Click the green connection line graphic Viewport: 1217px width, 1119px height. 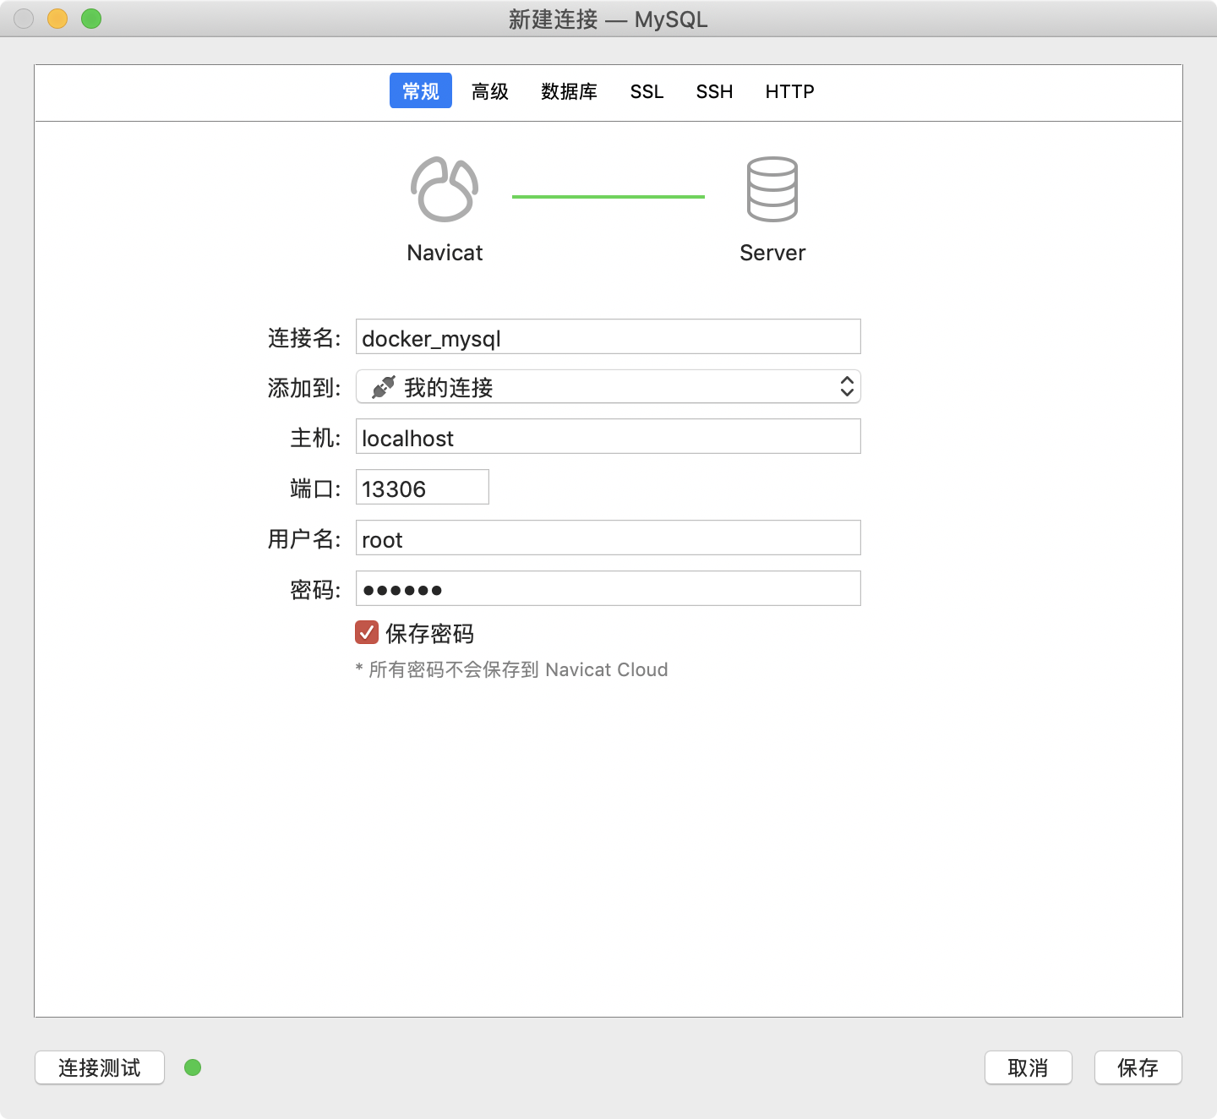coord(608,194)
